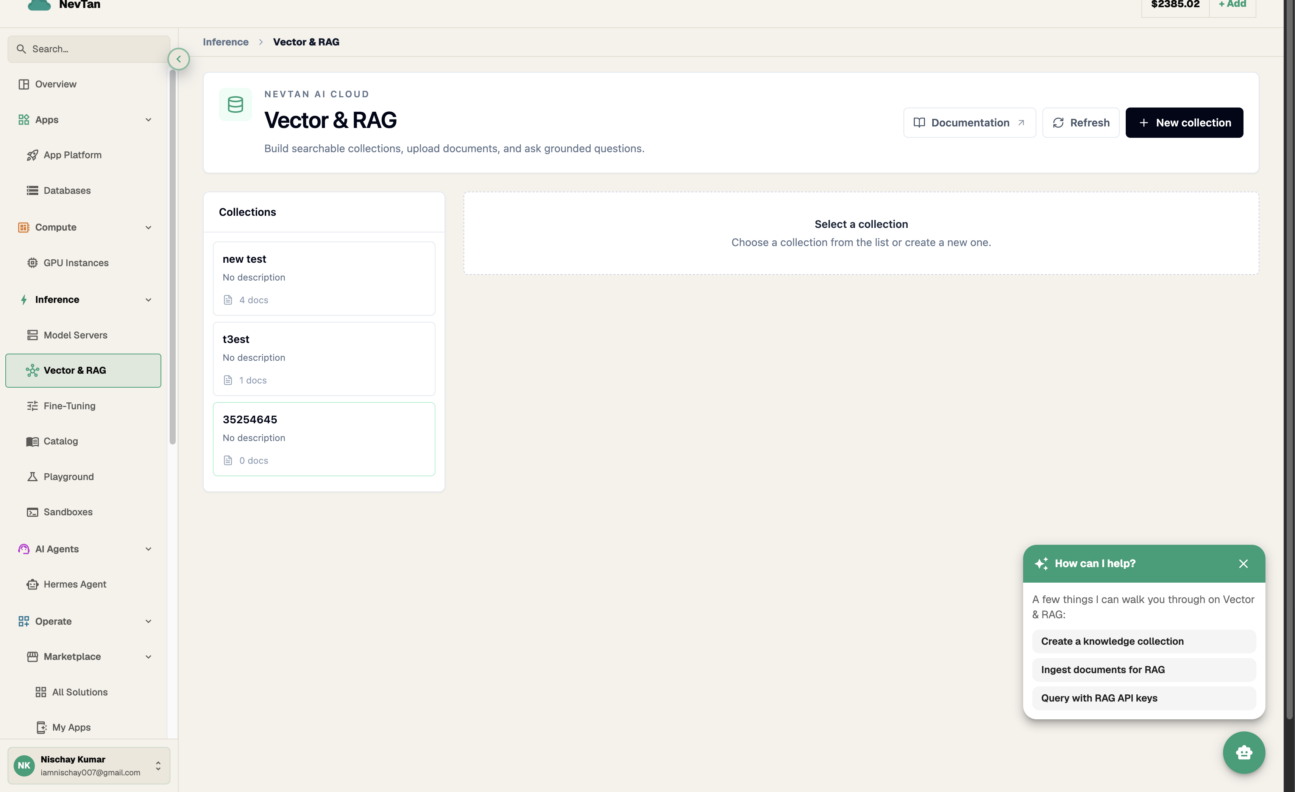This screenshot has height=792, width=1295.
Task: Open the Documentation link
Action: 969,122
